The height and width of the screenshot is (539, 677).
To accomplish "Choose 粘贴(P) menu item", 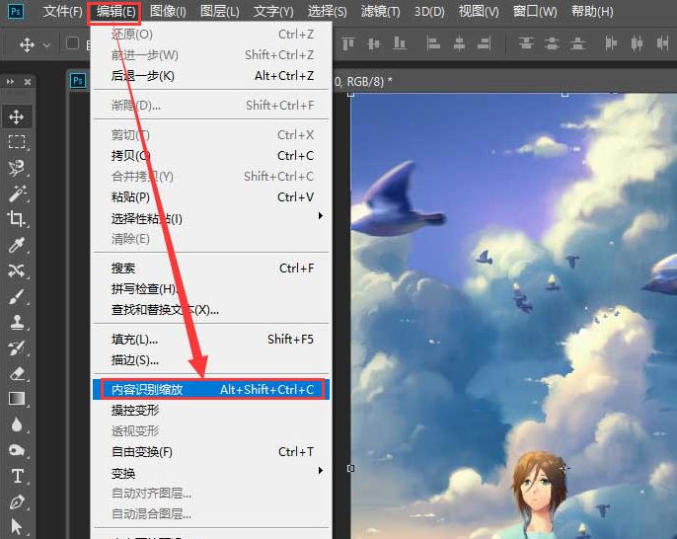I will click(x=211, y=197).
